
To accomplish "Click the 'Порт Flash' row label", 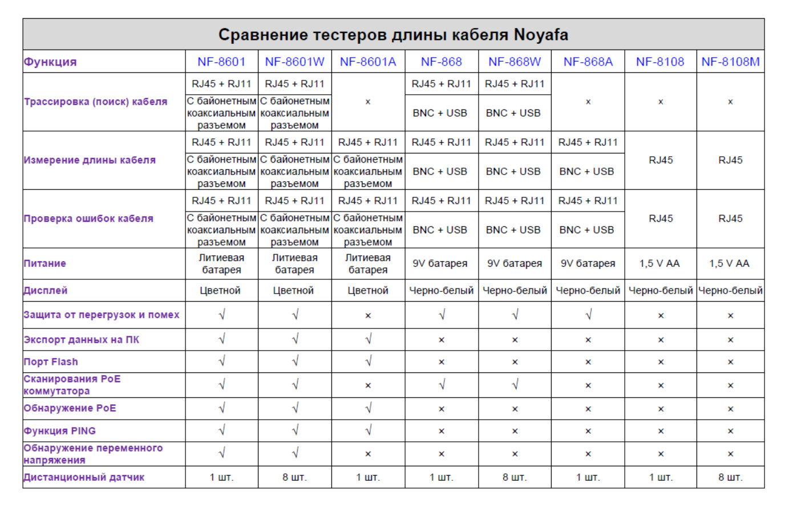I will 51,362.
